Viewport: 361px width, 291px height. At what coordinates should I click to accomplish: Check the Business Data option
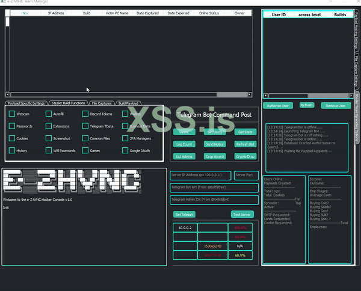coord(125,126)
